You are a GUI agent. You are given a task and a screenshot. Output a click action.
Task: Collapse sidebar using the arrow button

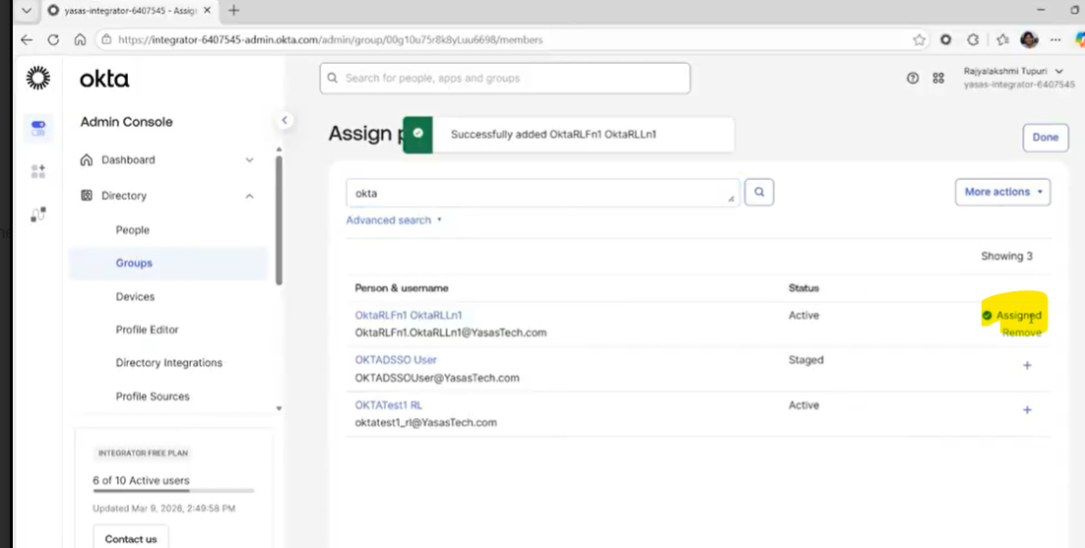285,120
